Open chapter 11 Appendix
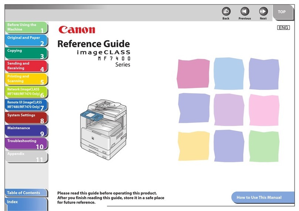299x211 pixels. tap(26, 157)
